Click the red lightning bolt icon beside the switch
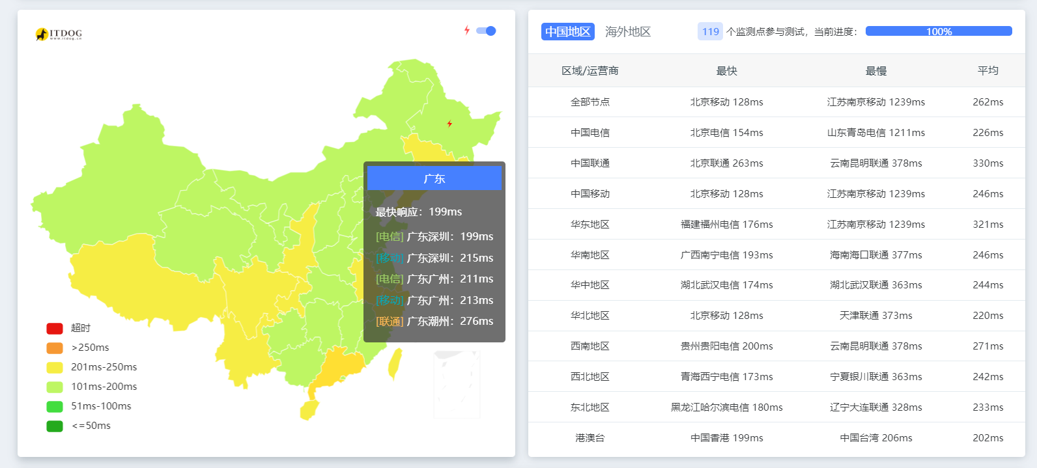This screenshot has height=468, width=1037. [467, 31]
